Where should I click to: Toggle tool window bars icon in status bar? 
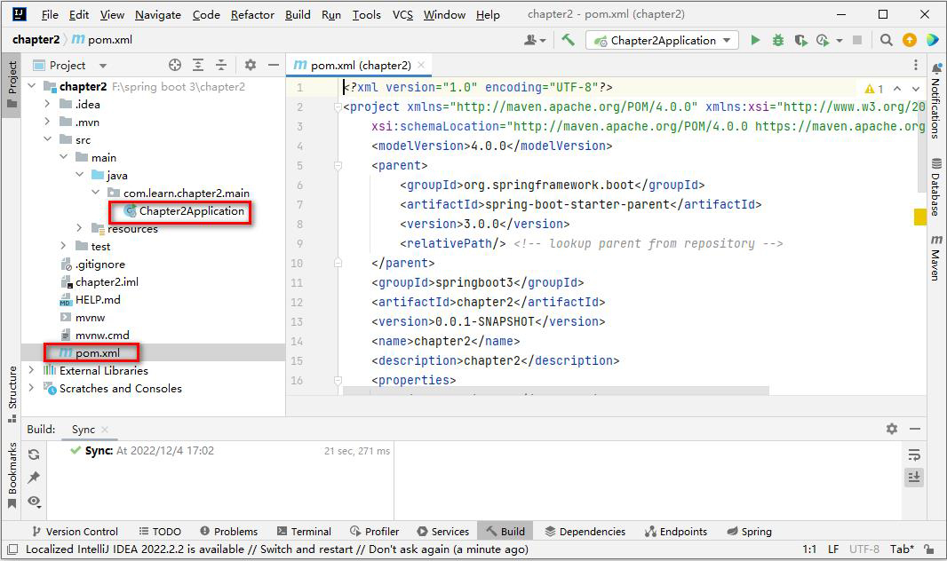tap(12, 549)
